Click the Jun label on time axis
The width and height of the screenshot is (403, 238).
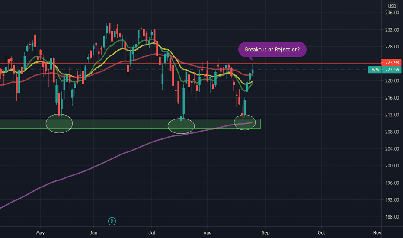(x=93, y=233)
